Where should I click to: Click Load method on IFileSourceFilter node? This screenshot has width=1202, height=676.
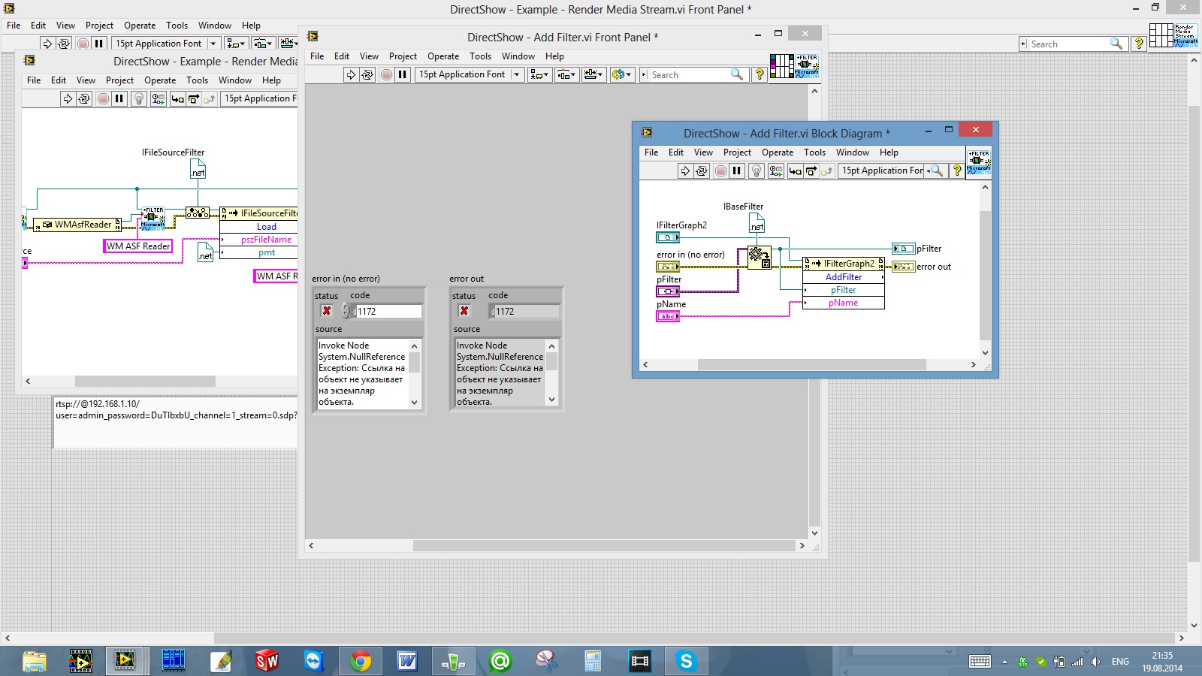(x=266, y=227)
